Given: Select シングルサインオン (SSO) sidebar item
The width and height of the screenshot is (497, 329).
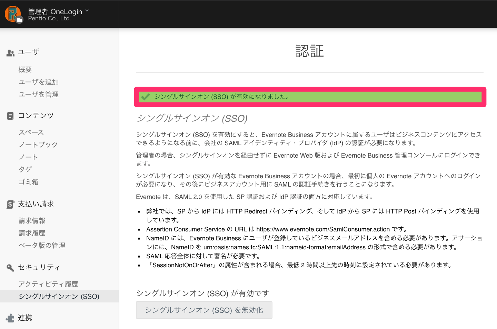Looking at the screenshot, I should (x=59, y=297).
